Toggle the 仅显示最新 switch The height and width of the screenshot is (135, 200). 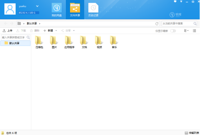click(173, 31)
